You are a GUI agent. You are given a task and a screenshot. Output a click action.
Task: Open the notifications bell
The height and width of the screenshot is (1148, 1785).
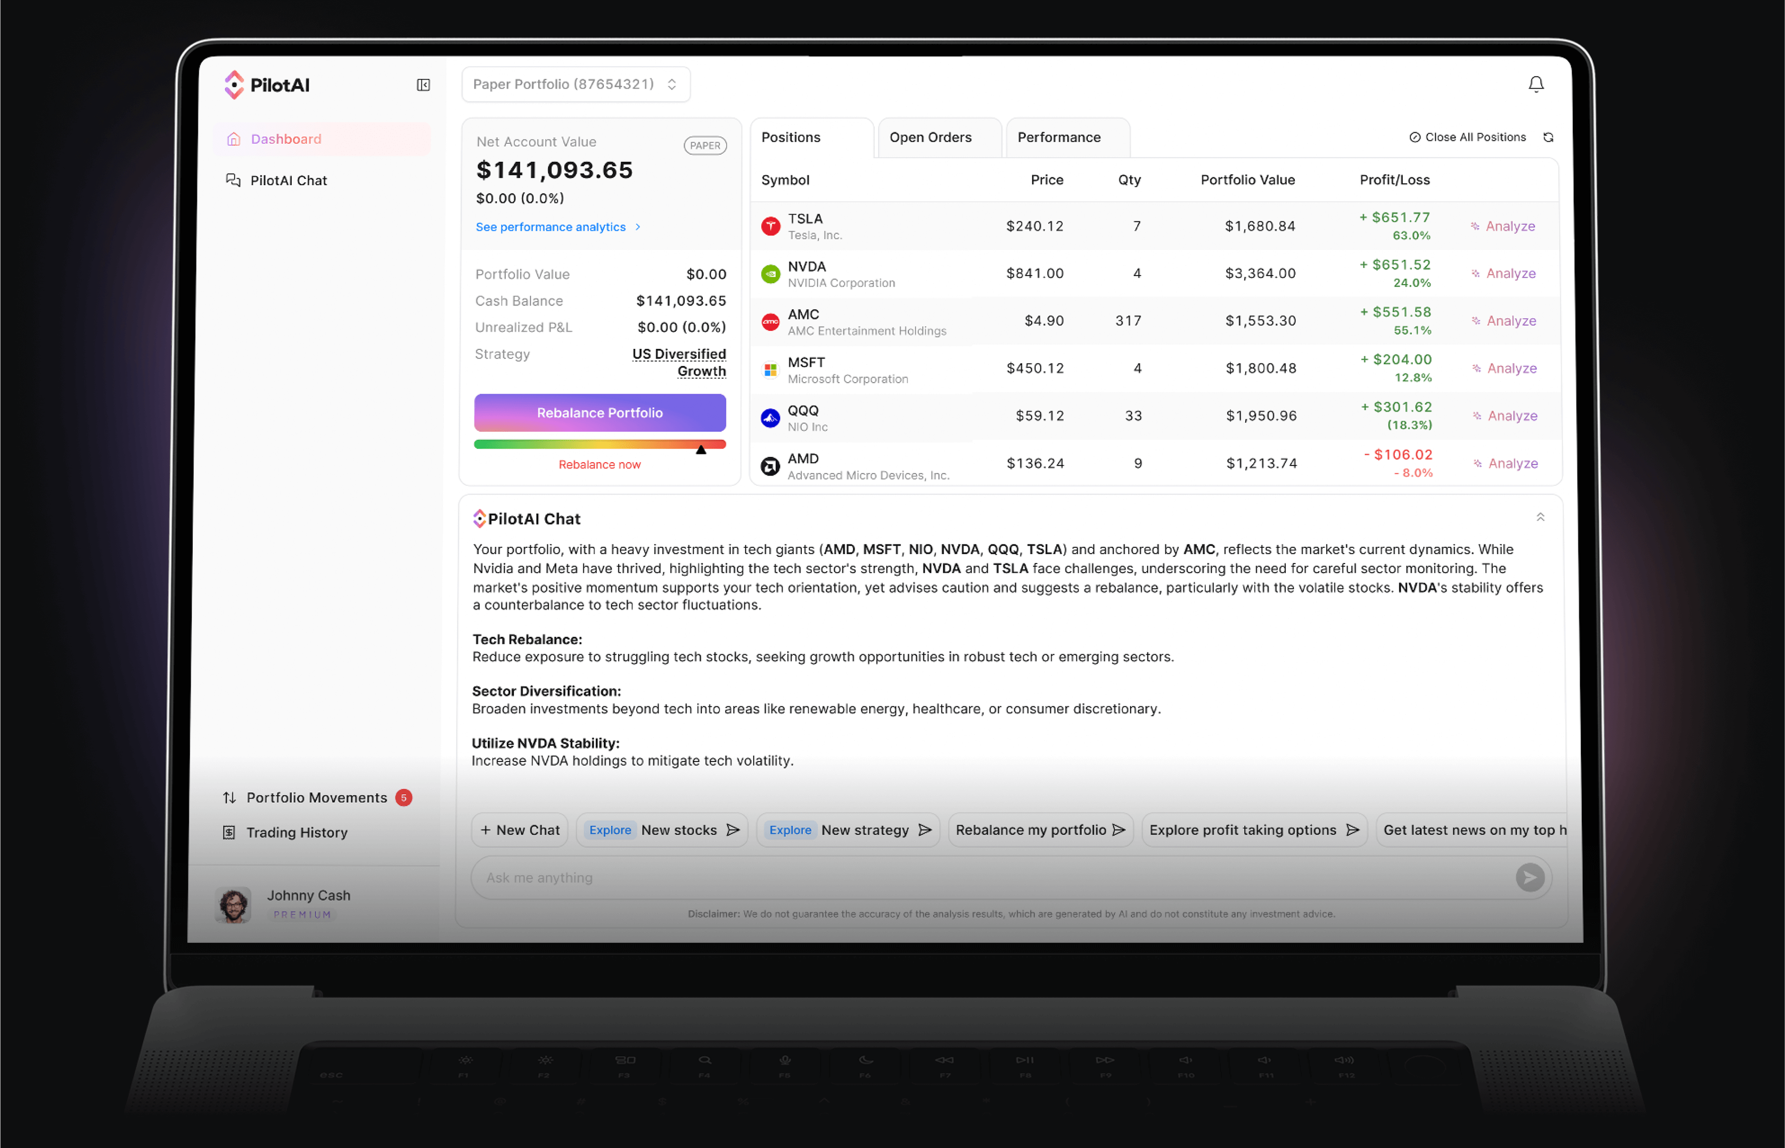tap(1536, 84)
